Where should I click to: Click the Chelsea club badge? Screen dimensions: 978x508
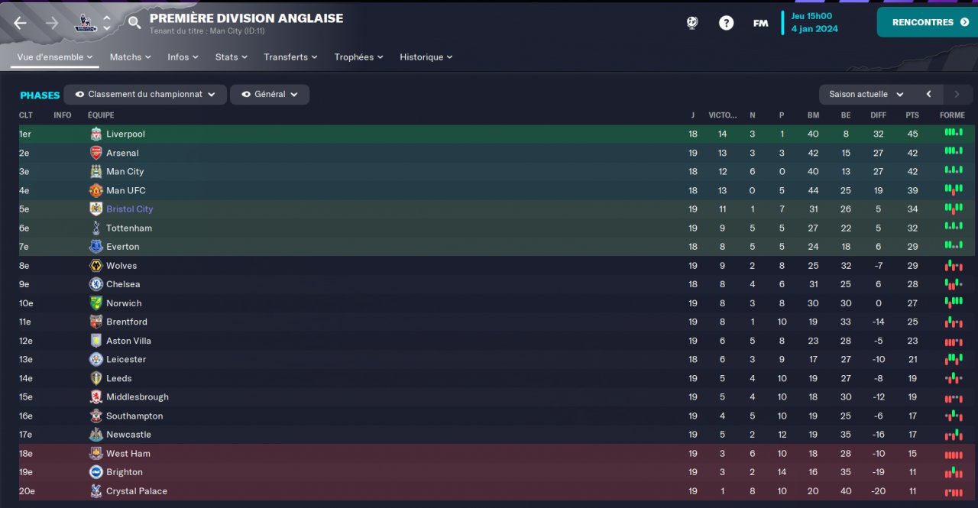click(96, 284)
